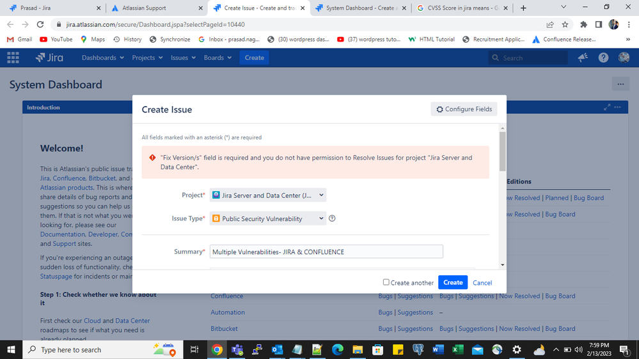This screenshot has width=639, height=359.
Task: Click the Configure Fields button
Action: 464,109
